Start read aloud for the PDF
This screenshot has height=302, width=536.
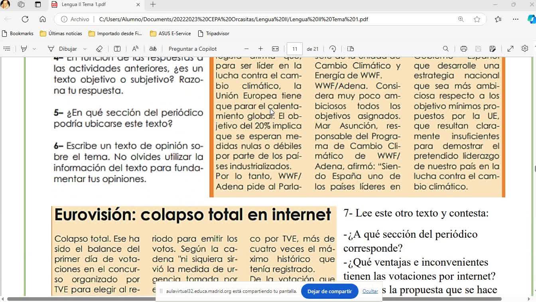tap(135, 49)
